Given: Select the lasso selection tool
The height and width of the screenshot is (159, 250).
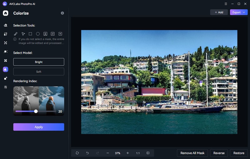Looking at the screenshot, I should [23, 34].
